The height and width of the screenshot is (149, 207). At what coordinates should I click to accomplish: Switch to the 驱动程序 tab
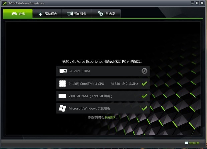point(51,14)
